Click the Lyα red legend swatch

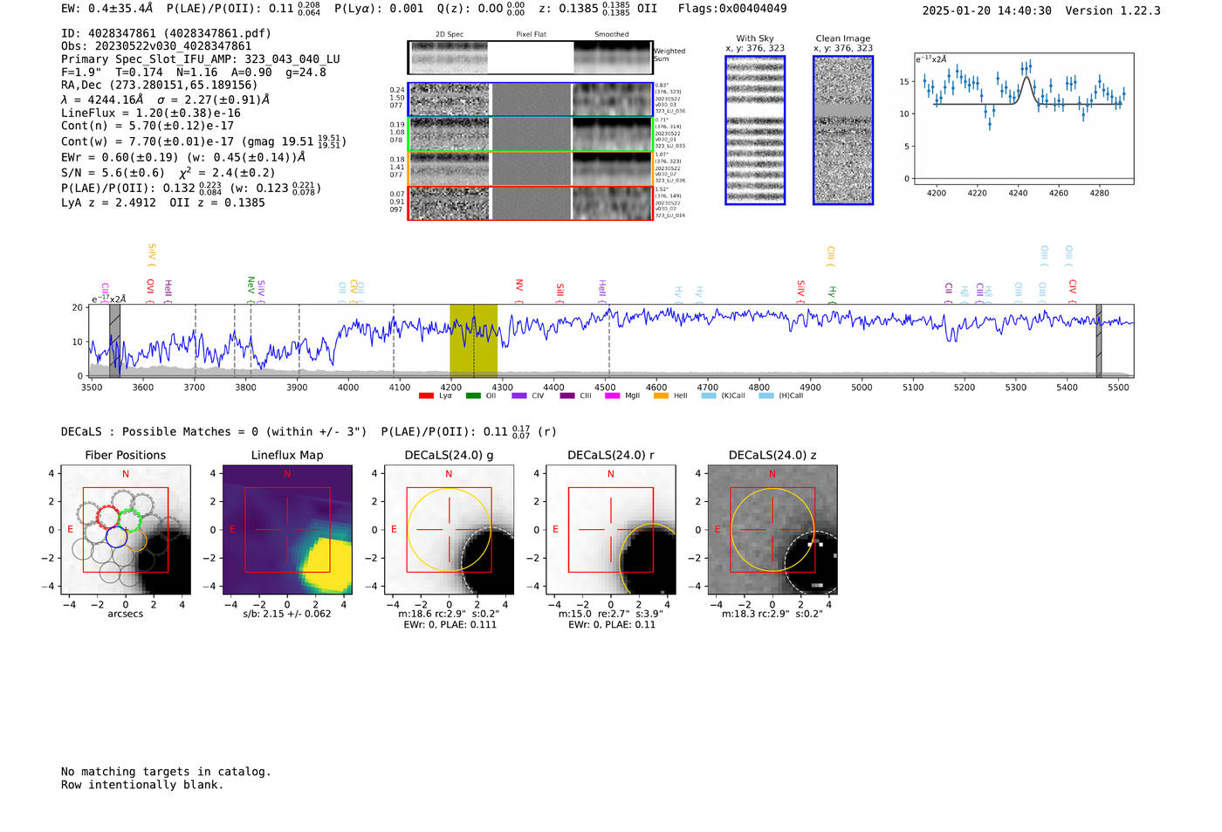point(426,395)
